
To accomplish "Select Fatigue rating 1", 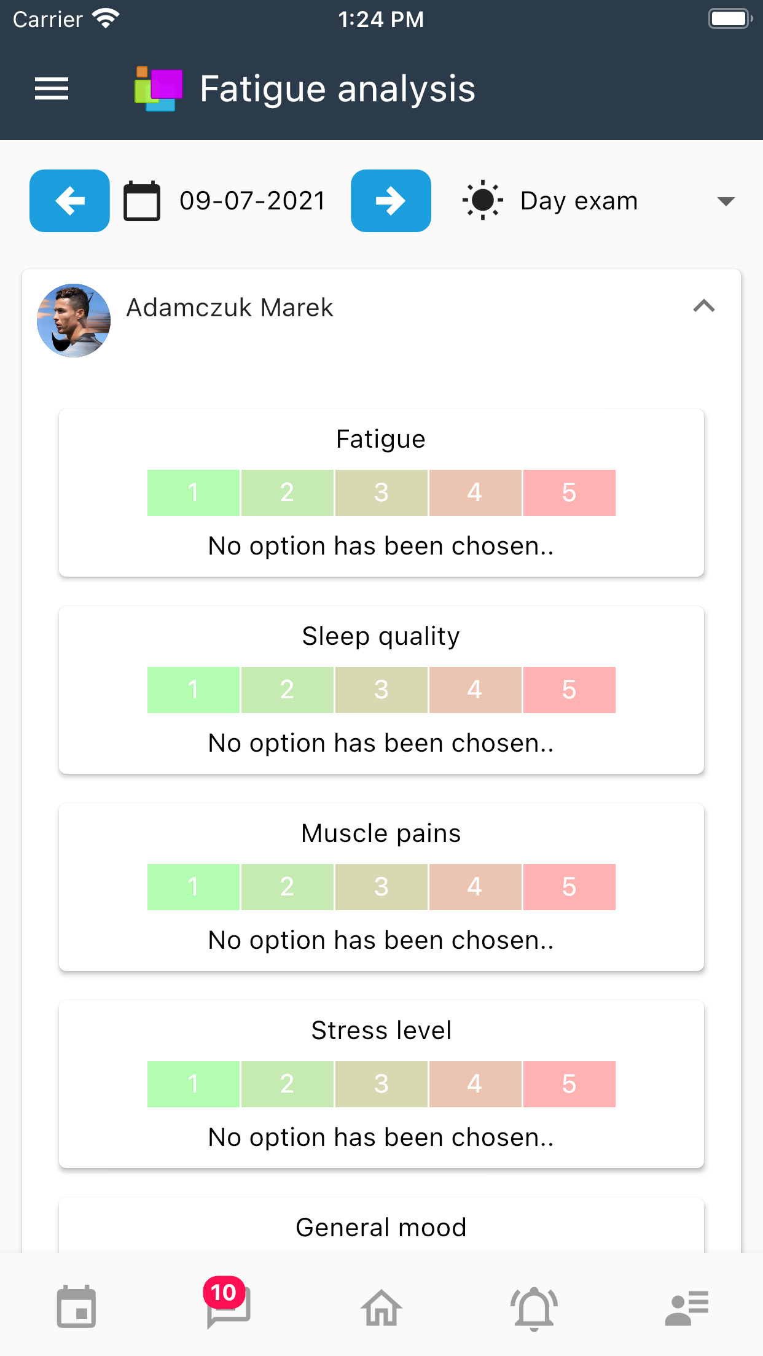I will 194,493.
